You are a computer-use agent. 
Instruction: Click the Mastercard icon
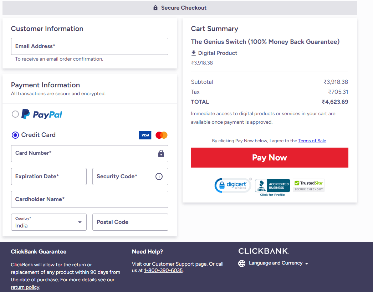pyautogui.click(x=161, y=135)
